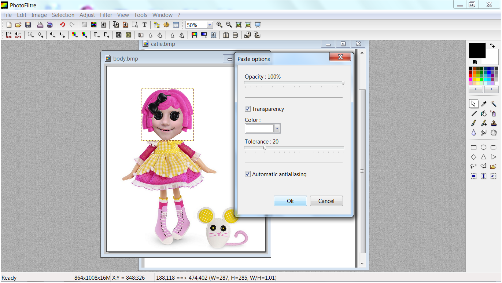
Task: Close the Paste options dialog
Action: coord(340,57)
